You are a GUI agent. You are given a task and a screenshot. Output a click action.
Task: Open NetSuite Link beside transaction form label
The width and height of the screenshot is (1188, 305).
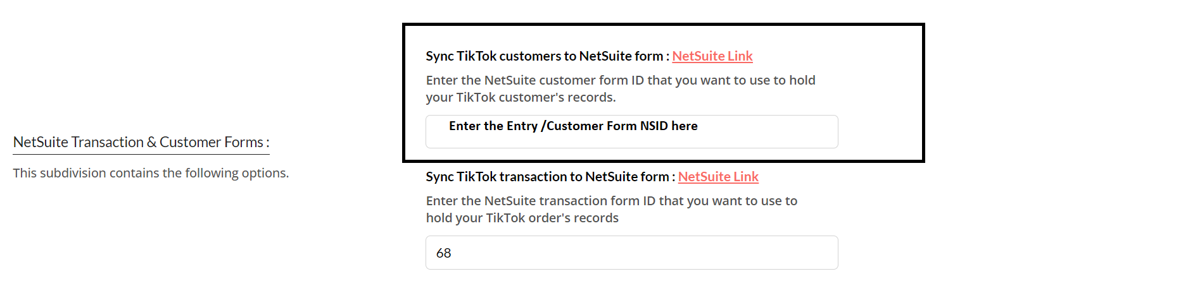tap(718, 177)
